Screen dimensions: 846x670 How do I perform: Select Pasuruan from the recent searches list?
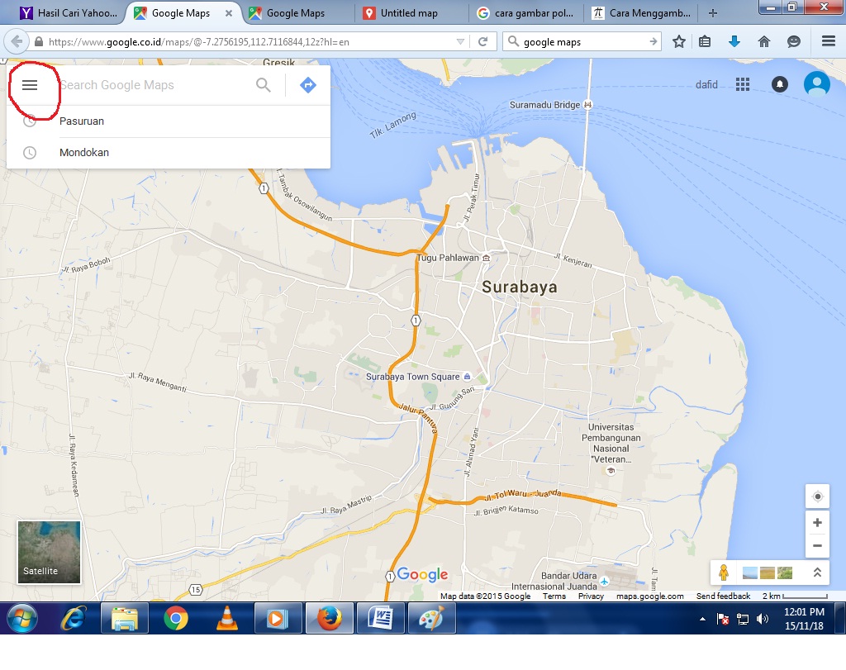pyautogui.click(x=82, y=121)
